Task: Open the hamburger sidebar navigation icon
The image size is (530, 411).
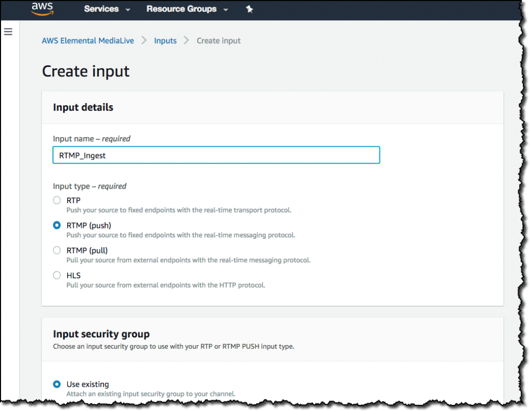Action: click(8, 32)
